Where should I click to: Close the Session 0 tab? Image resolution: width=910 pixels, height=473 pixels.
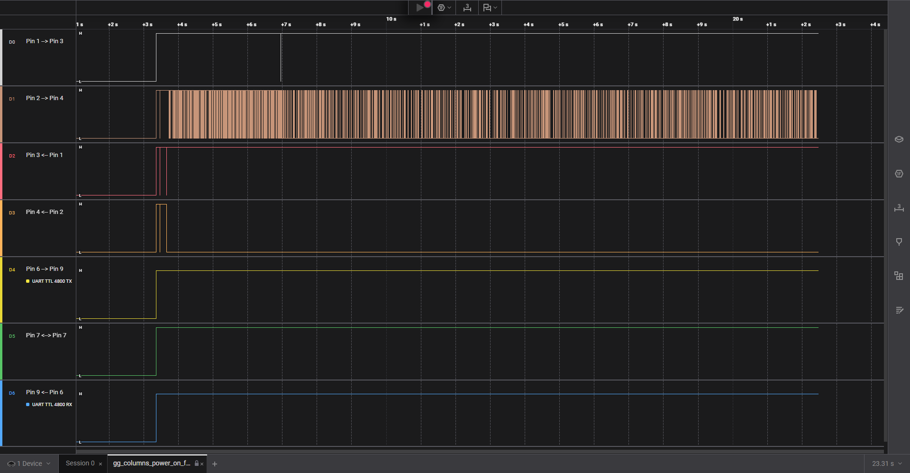[x=100, y=464]
